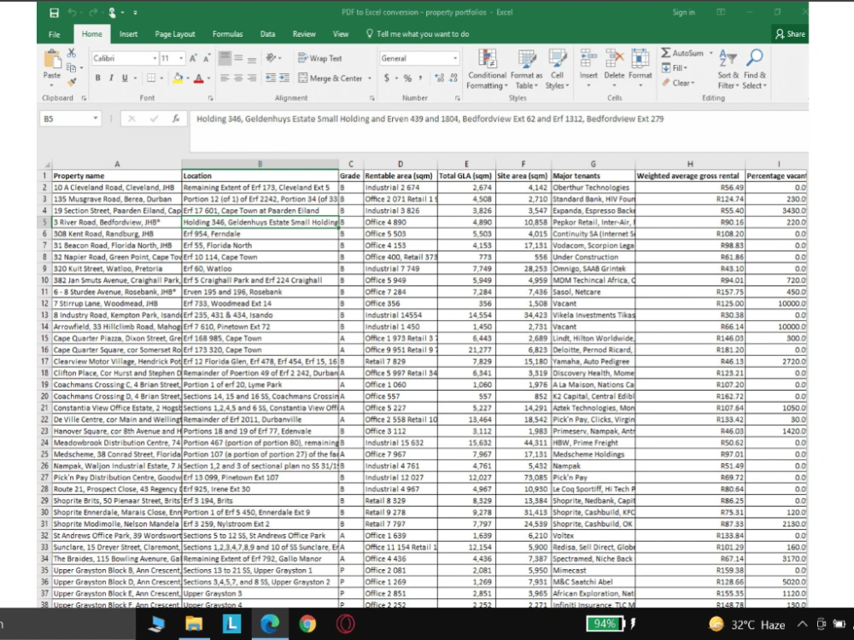Screen dimensions: 854x640
Task: Toggle Bold formatting
Action: (97, 79)
